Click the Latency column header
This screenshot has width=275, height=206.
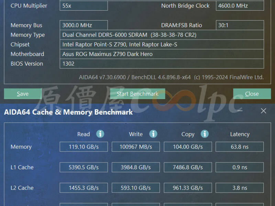point(240,134)
